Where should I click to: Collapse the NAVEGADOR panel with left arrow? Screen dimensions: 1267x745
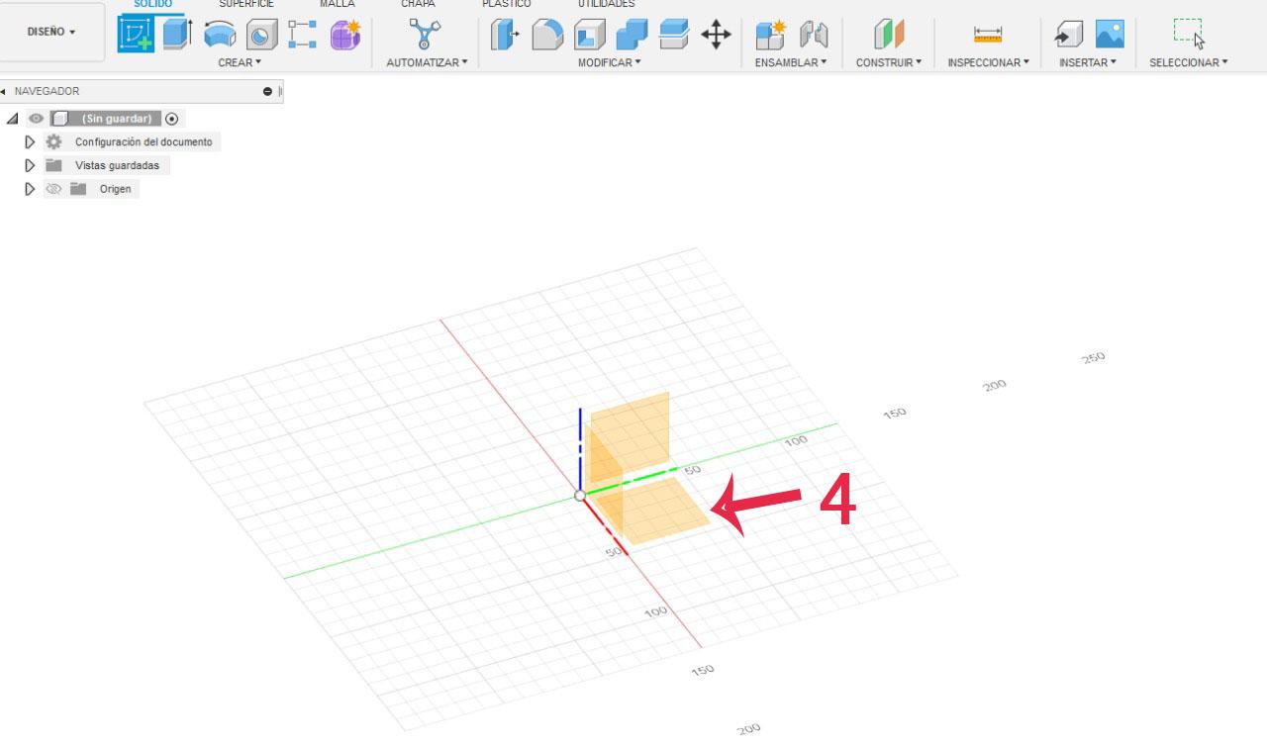3,91
